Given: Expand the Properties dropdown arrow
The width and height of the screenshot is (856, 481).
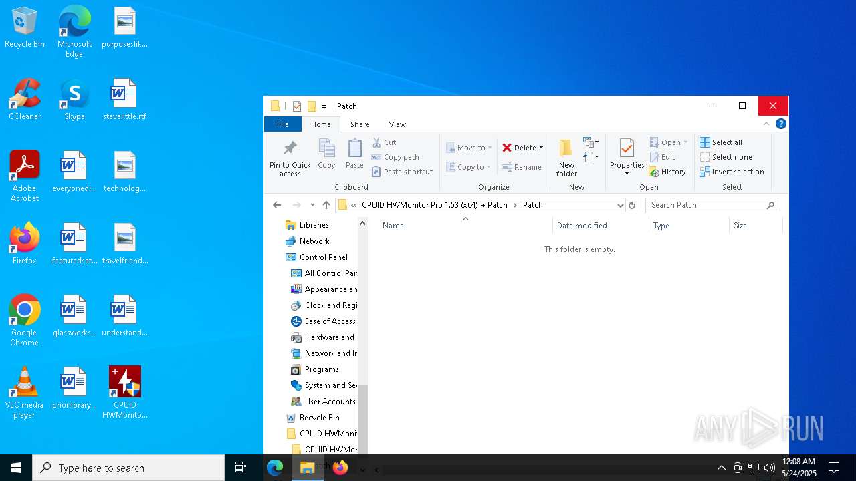Looking at the screenshot, I should (627, 174).
